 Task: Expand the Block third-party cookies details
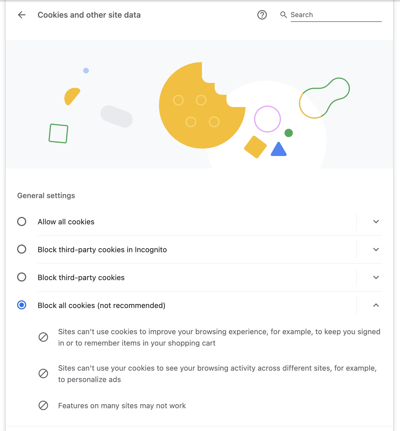(x=376, y=277)
